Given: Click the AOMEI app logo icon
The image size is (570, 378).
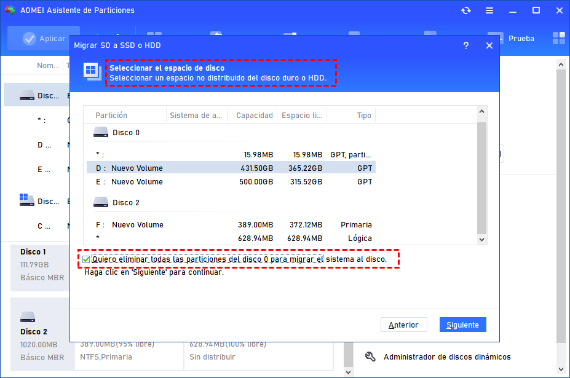Looking at the screenshot, I should [10, 10].
